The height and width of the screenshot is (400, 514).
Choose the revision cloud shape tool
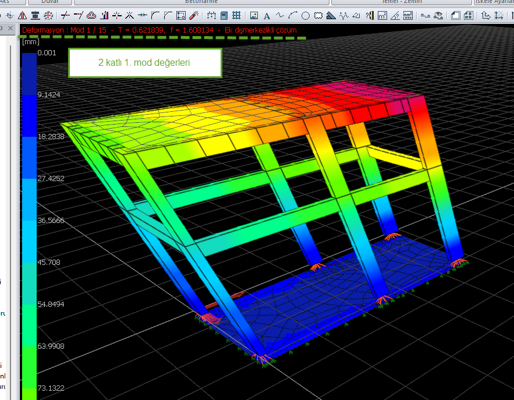pos(318,15)
